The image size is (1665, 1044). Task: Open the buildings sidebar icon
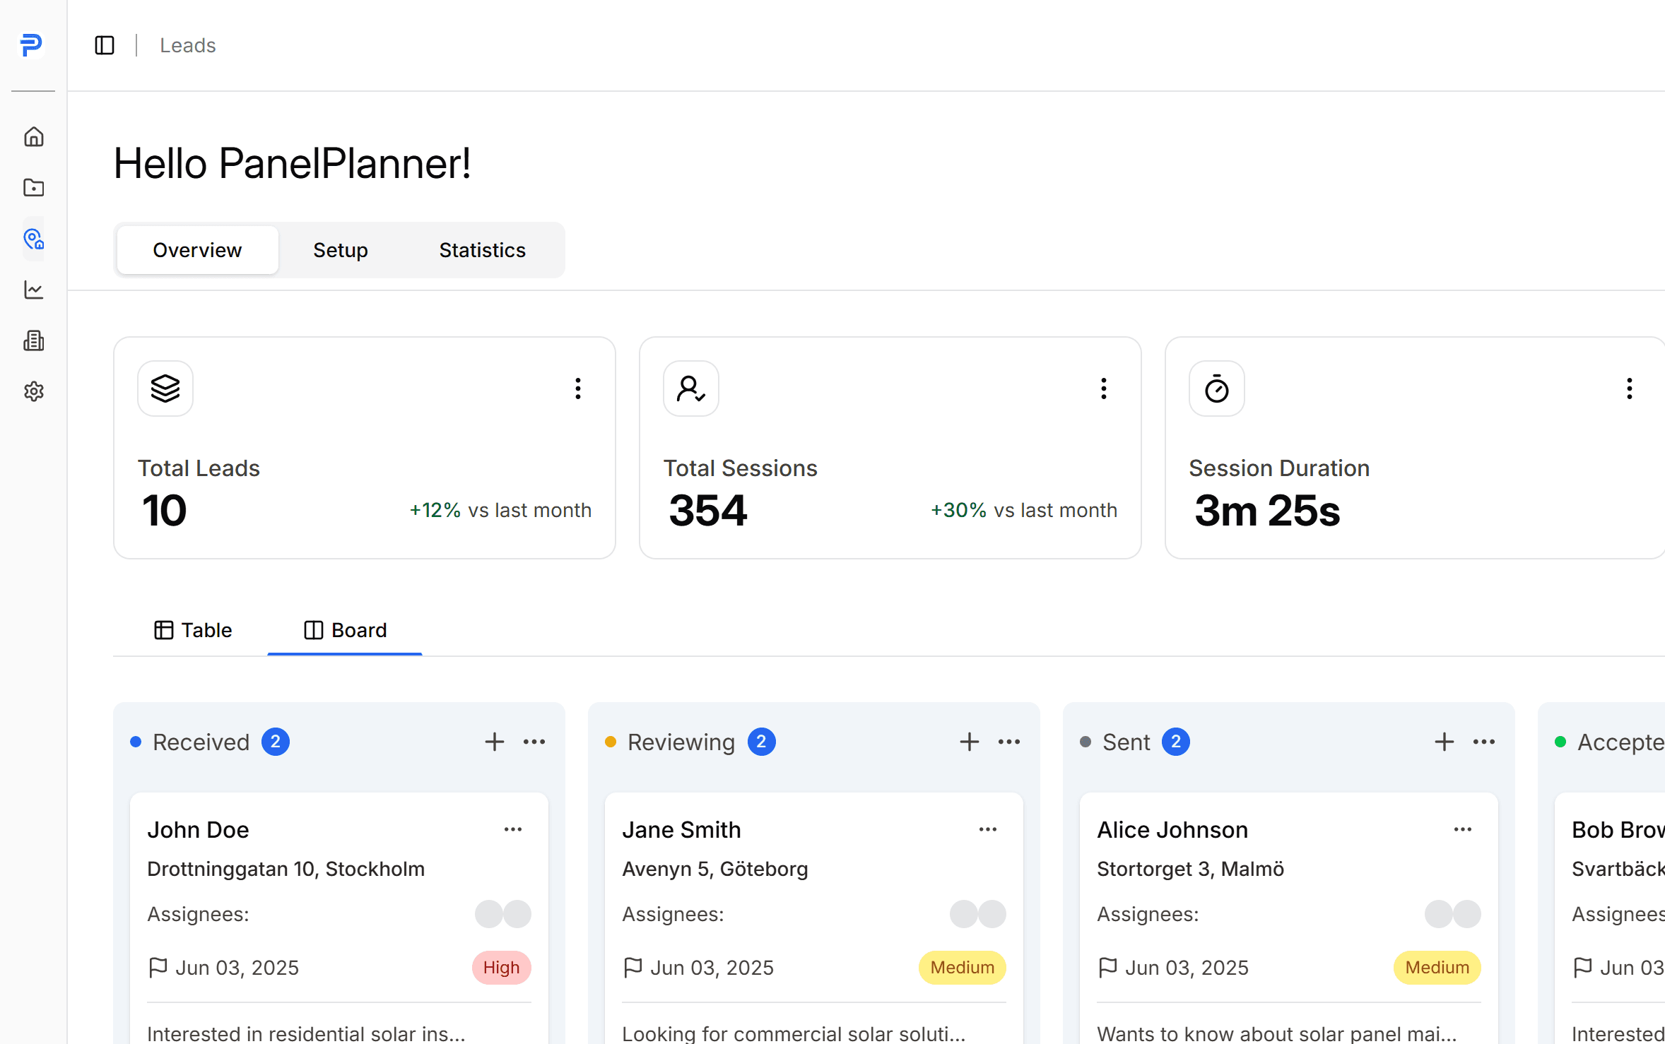(34, 340)
